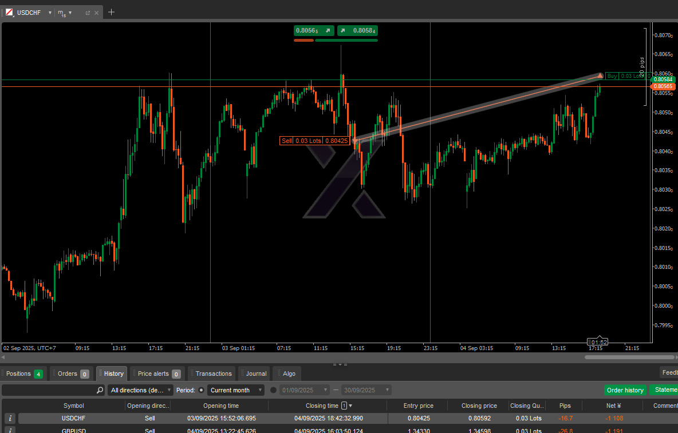Image resolution: width=678 pixels, height=433 pixels.
Task: Expand the m15 timeframe dropdown
Action: [x=70, y=13]
